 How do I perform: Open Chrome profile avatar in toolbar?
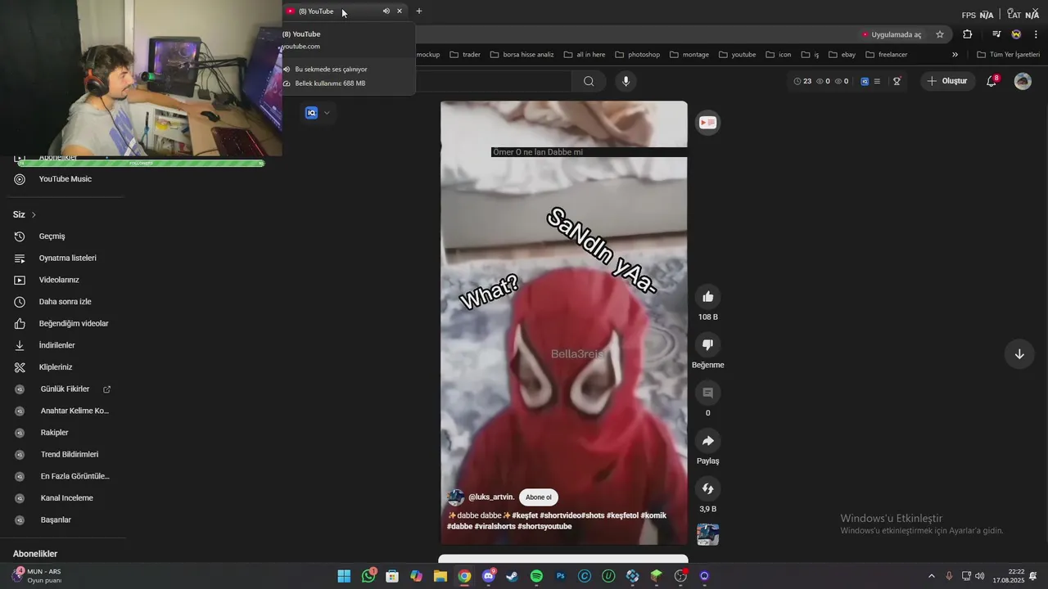[x=1016, y=34]
